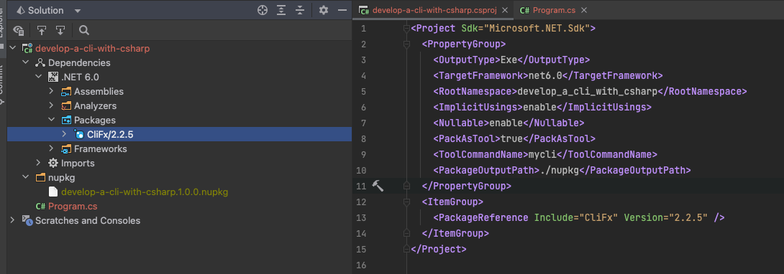Click the downward arrow toolbar icon
This screenshot has width=784, height=274.
(x=60, y=30)
